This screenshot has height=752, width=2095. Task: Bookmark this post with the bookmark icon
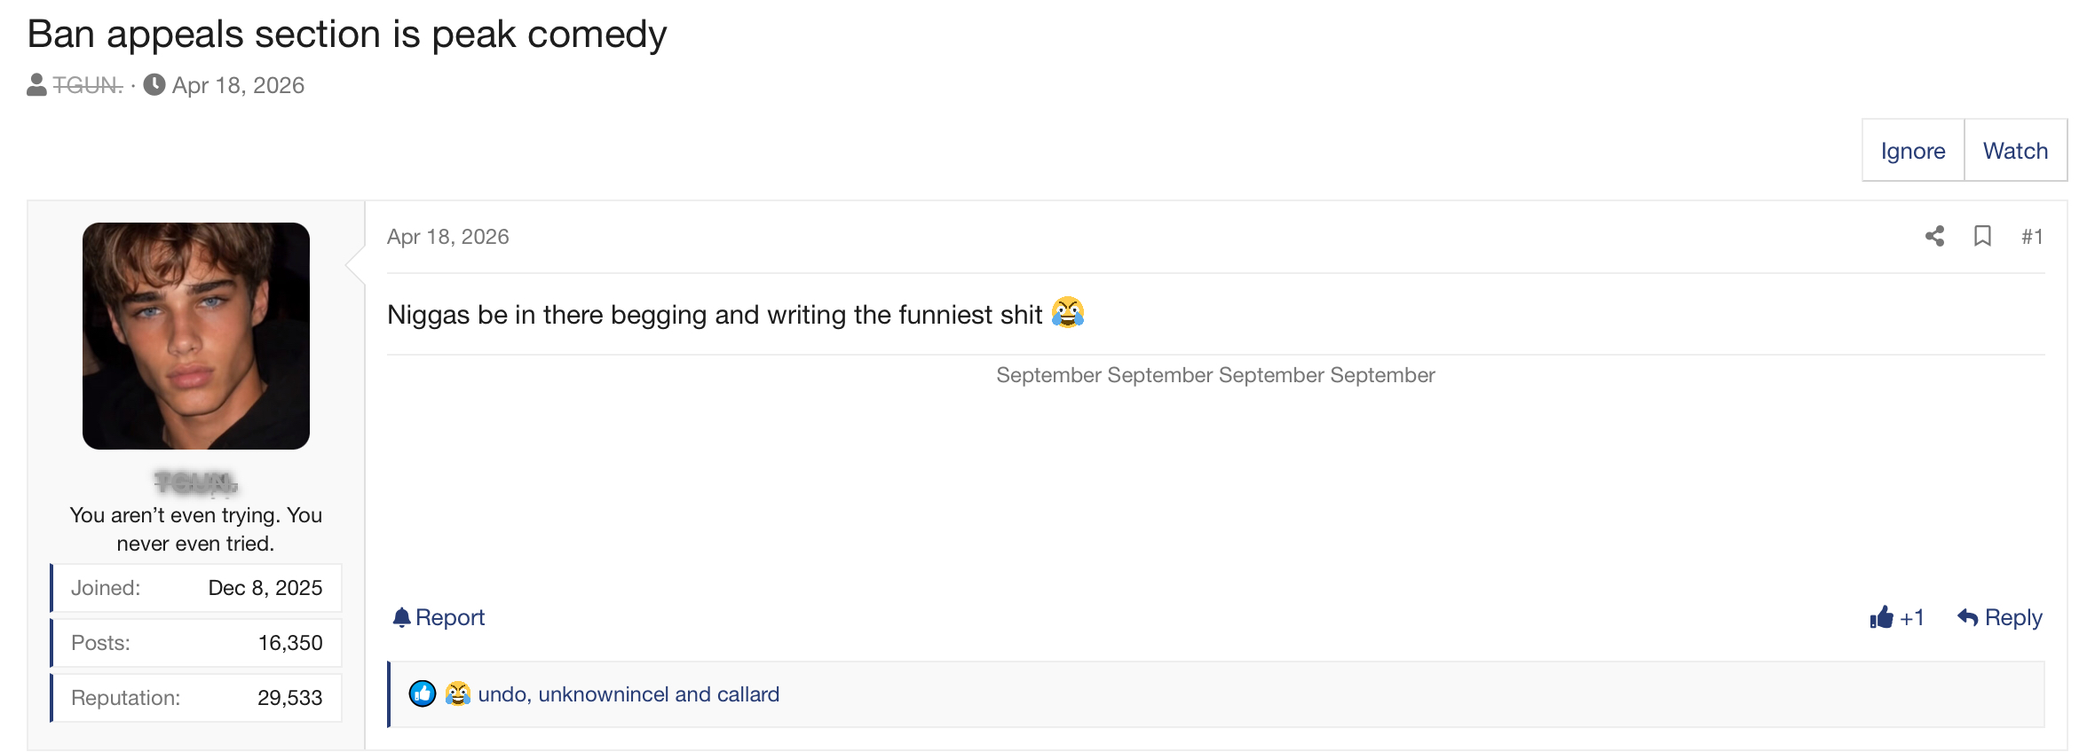click(1982, 236)
